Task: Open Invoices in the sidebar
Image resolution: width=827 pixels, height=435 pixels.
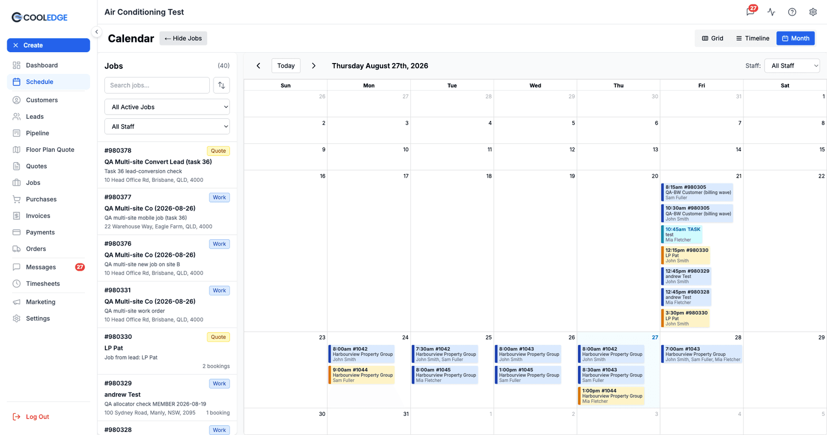Action: (x=49, y=216)
